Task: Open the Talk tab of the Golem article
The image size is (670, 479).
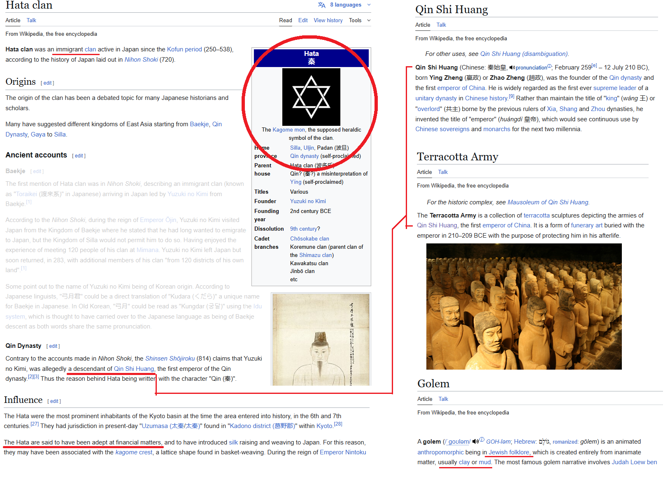Action: [x=443, y=399]
